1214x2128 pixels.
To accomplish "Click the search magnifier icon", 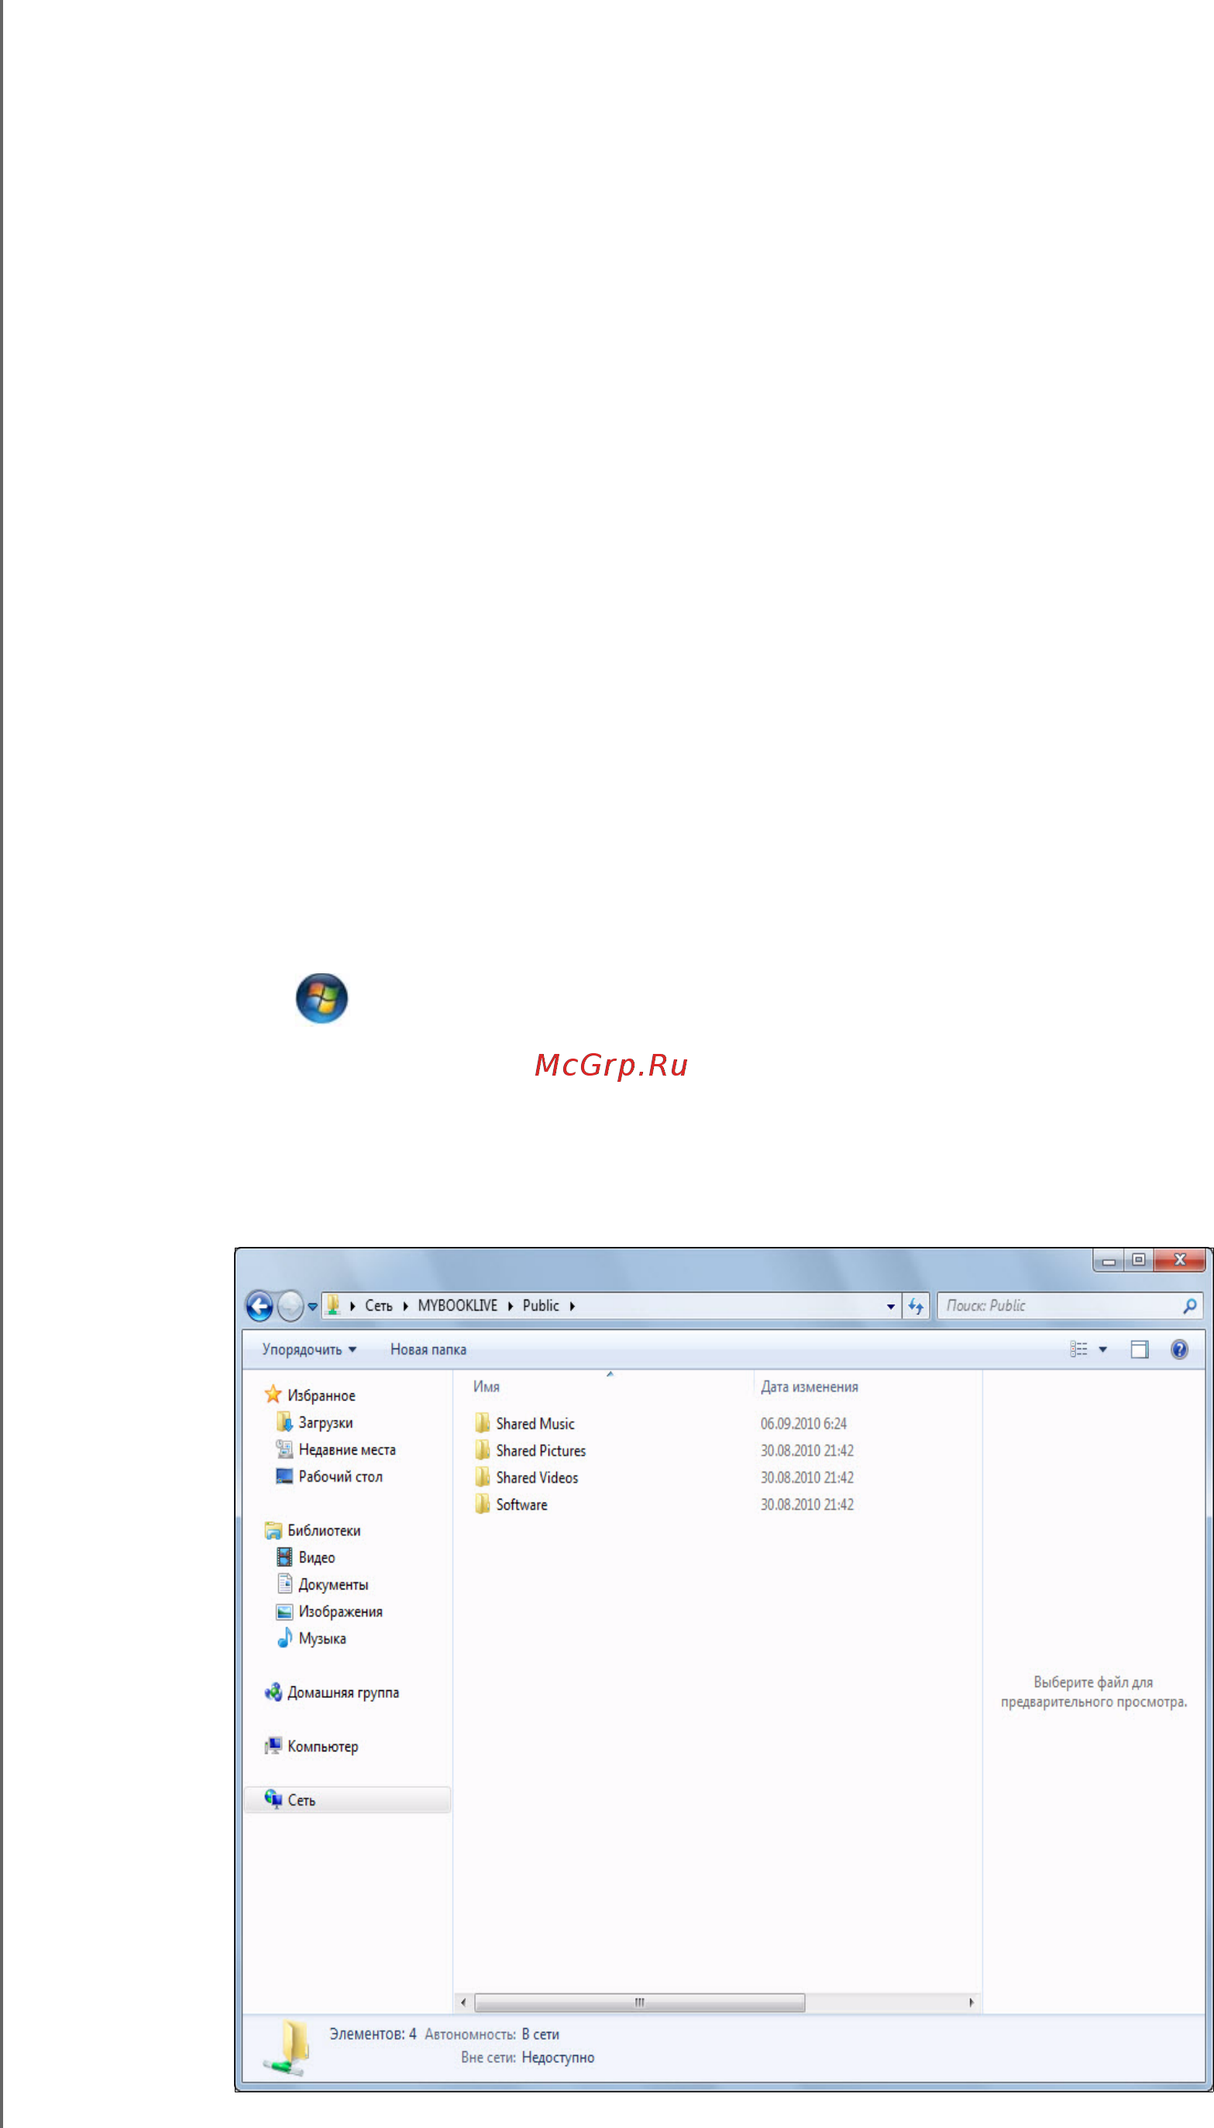I will click(x=1190, y=1306).
